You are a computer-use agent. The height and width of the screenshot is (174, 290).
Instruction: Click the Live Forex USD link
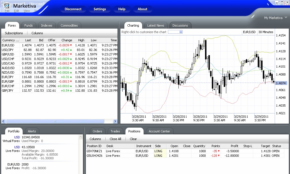pyautogui.click(x=17, y=147)
